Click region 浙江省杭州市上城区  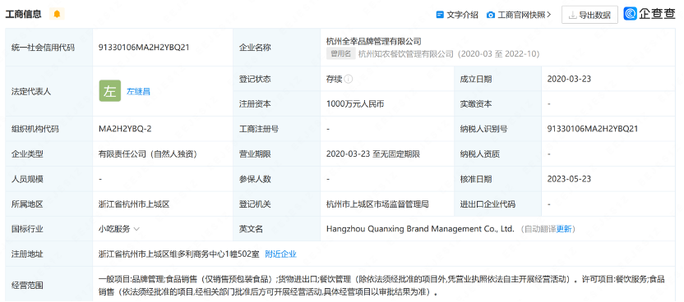point(133,204)
